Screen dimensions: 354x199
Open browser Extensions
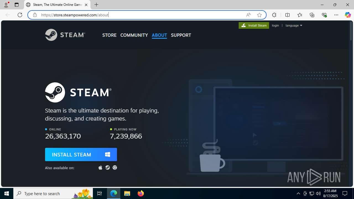(x=274, y=15)
